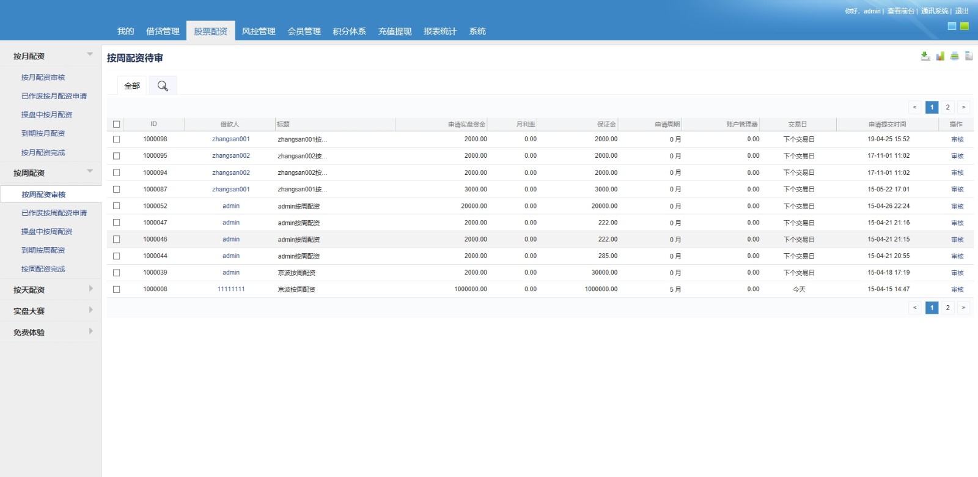Open the 充值提现 top menu
This screenshot has height=477, width=978.
[395, 31]
